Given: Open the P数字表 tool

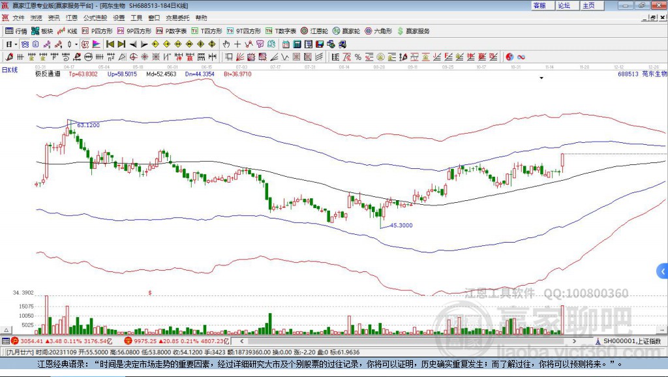Looking at the screenshot, I should tap(172, 31).
